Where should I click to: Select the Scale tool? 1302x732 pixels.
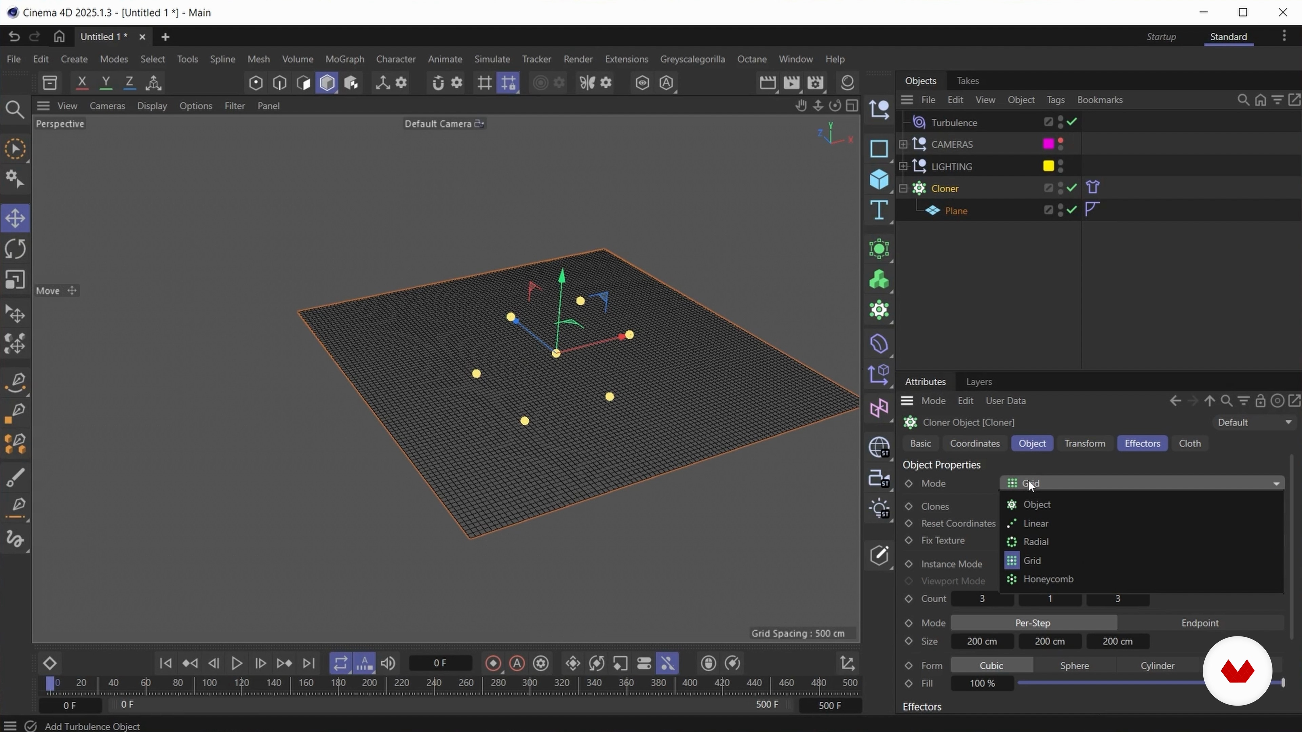[x=15, y=279]
